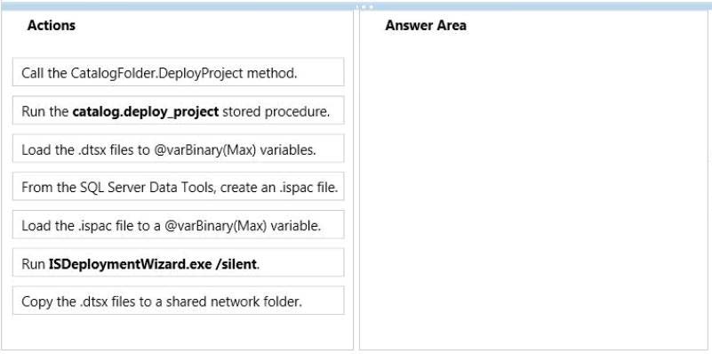Click the word CatalogFolder.DeployProject
This screenshot has height=354, width=712.
click(x=157, y=73)
